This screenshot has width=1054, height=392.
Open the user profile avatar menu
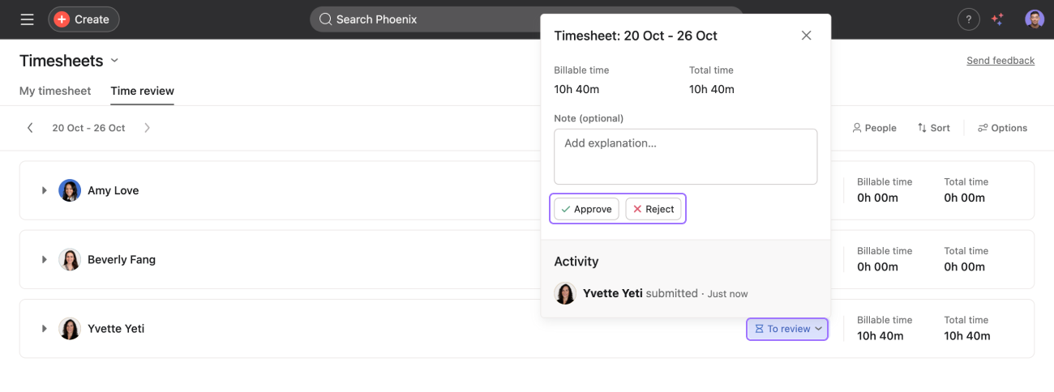[x=1034, y=19]
